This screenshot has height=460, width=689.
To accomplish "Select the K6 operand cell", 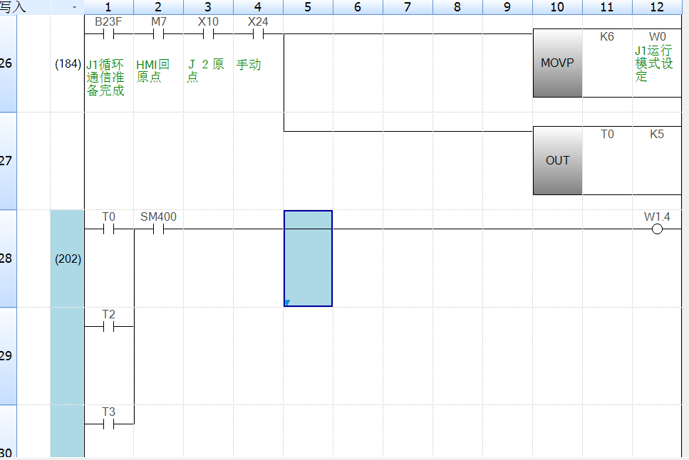I will pos(607,37).
